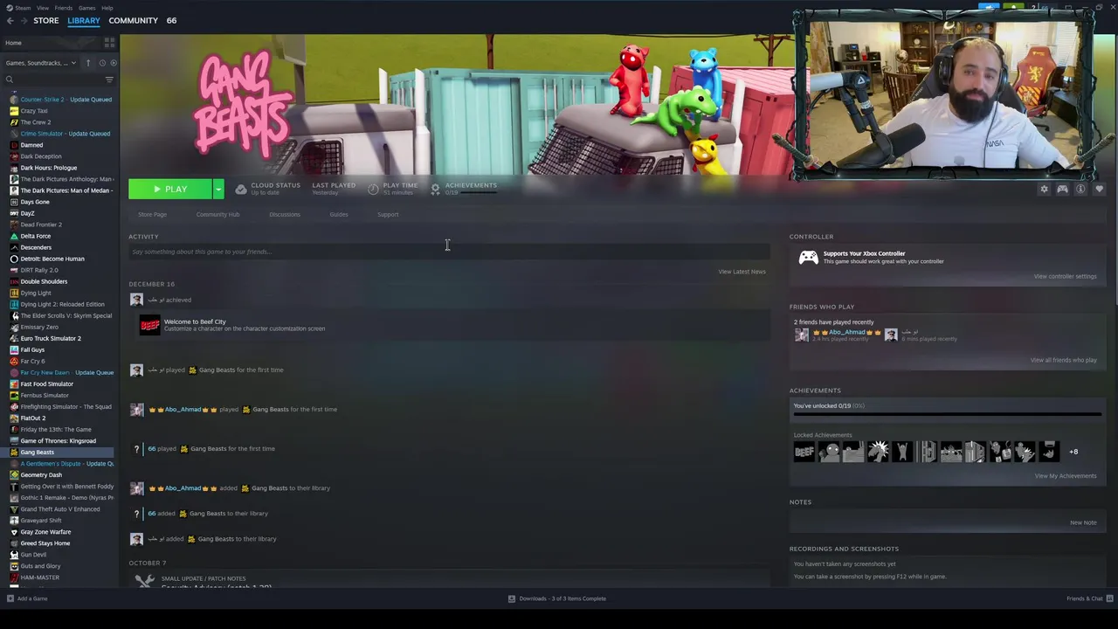The height and width of the screenshot is (629, 1118).
Task: Go to the COMMUNITY tab
Action: pyautogui.click(x=134, y=20)
